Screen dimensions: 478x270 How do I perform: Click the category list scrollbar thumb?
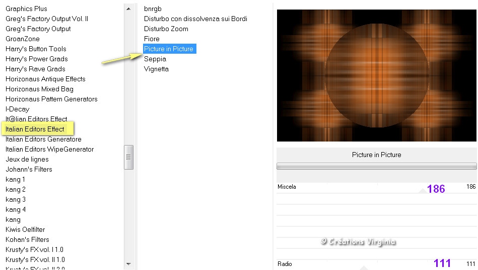point(128,157)
